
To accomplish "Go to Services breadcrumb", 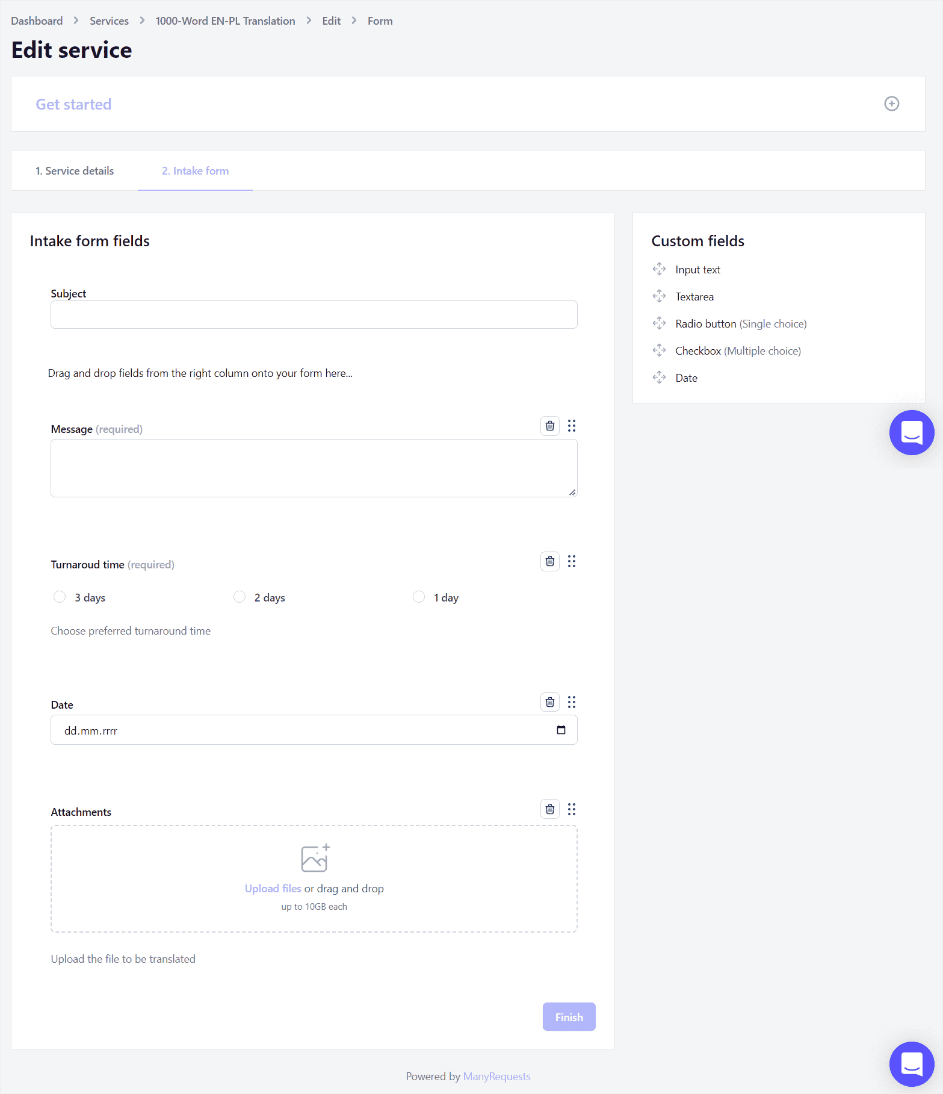I will click(x=109, y=21).
